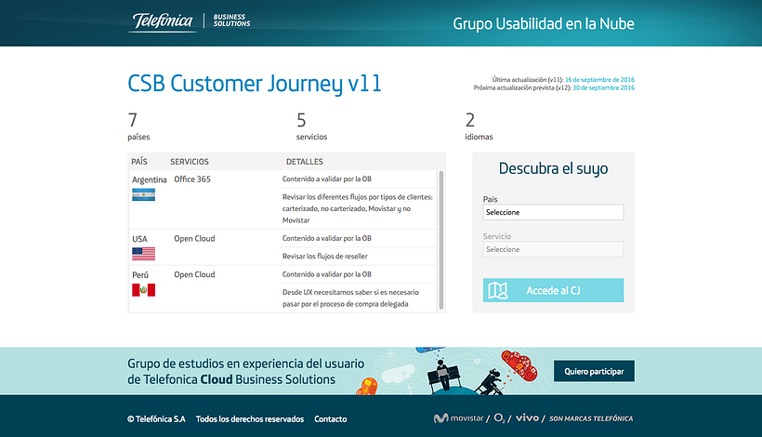
Task: Click the Vivo brand logo in footer
Action: [527, 417]
